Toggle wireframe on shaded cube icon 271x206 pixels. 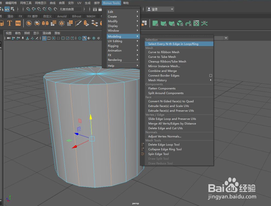pos(94,38)
